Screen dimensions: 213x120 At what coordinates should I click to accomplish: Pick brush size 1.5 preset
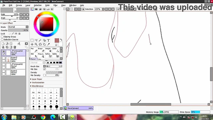[51, 91]
